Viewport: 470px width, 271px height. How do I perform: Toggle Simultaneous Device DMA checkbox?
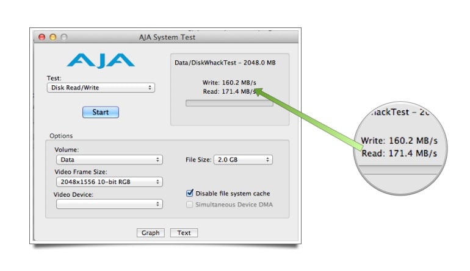pyautogui.click(x=189, y=205)
